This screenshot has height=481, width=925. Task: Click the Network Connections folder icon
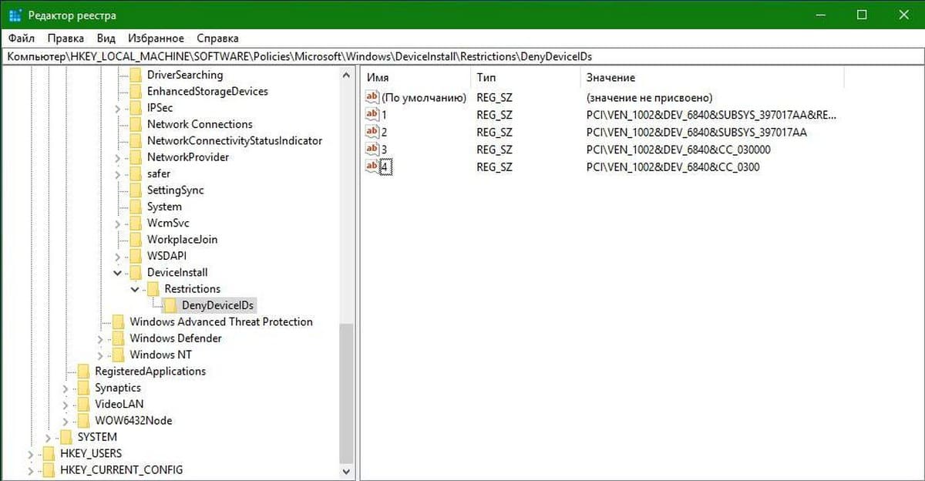tap(136, 124)
